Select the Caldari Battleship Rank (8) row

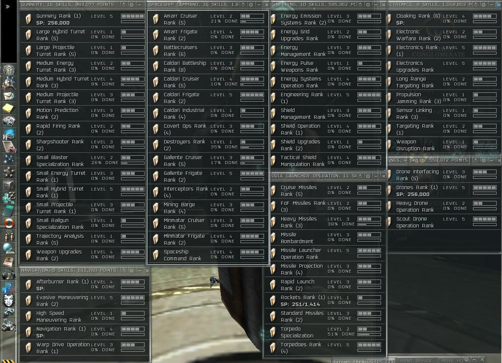(x=208, y=66)
